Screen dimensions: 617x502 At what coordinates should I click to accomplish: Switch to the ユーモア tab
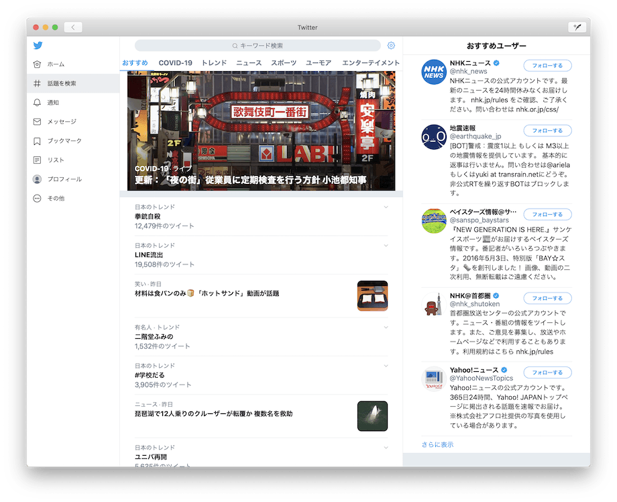(x=319, y=62)
